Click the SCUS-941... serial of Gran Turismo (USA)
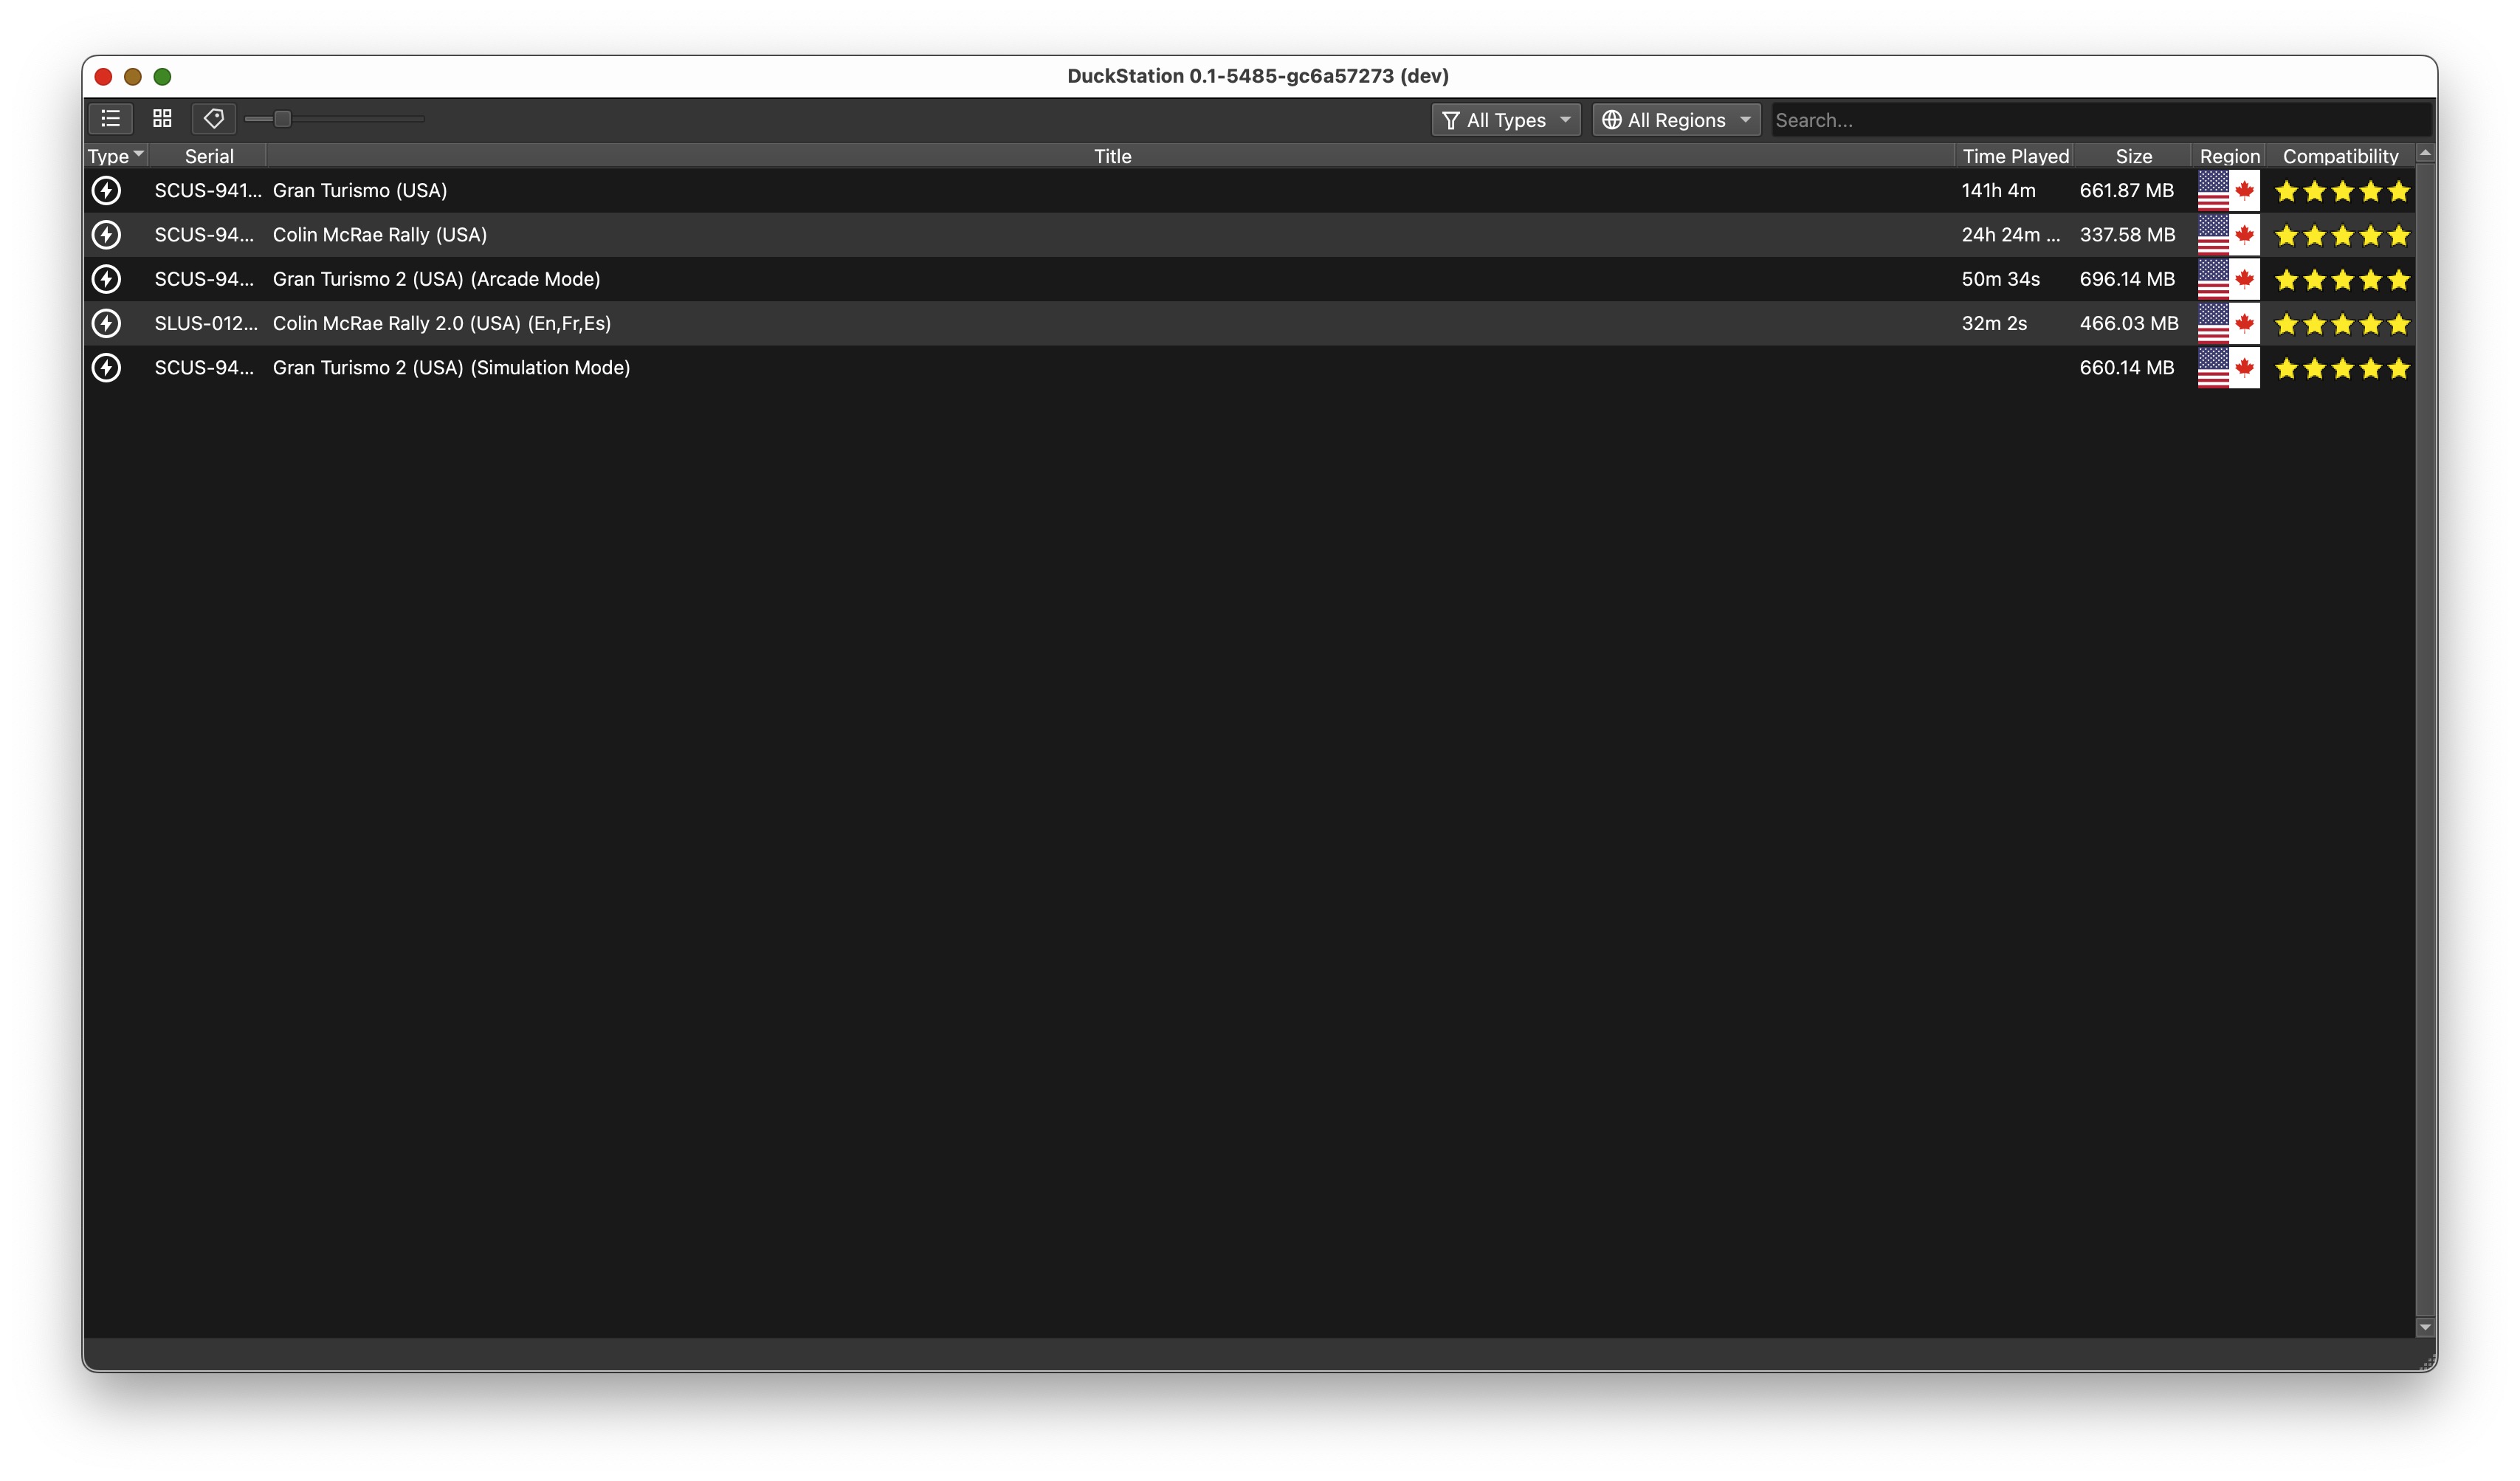This screenshot has width=2520, height=1481. (x=208, y=190)
